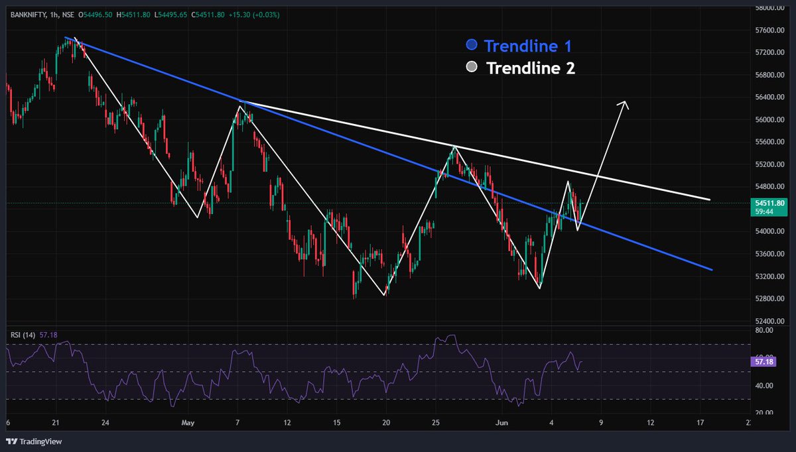
Task: Click the 40.00 RSI scale label
Action: [764, 386]
